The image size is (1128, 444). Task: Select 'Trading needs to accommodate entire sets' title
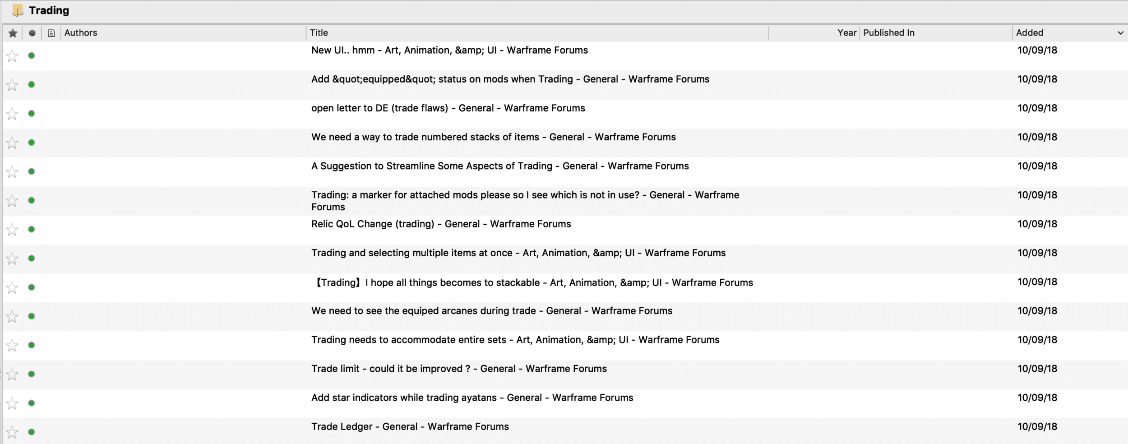pyautogui.click(x=515, y=340)
